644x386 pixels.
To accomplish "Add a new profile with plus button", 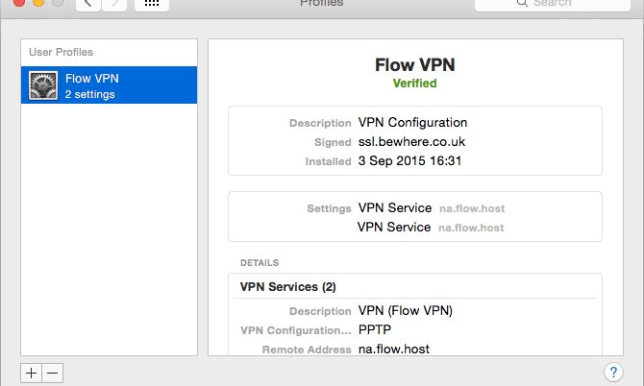I will coord(32,373).
